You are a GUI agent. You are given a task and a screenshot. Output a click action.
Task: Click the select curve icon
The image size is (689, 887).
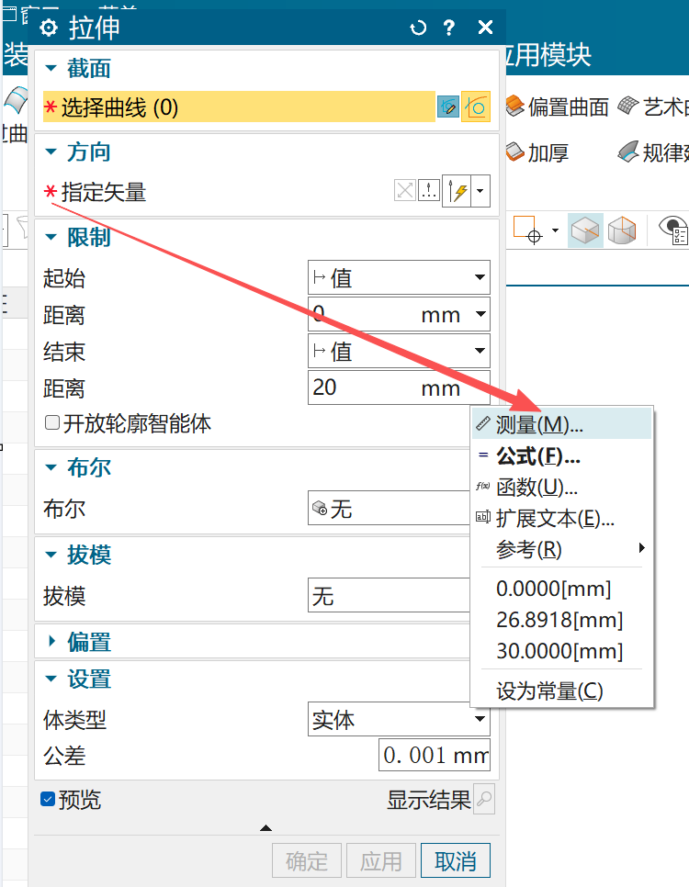(476, 107)
